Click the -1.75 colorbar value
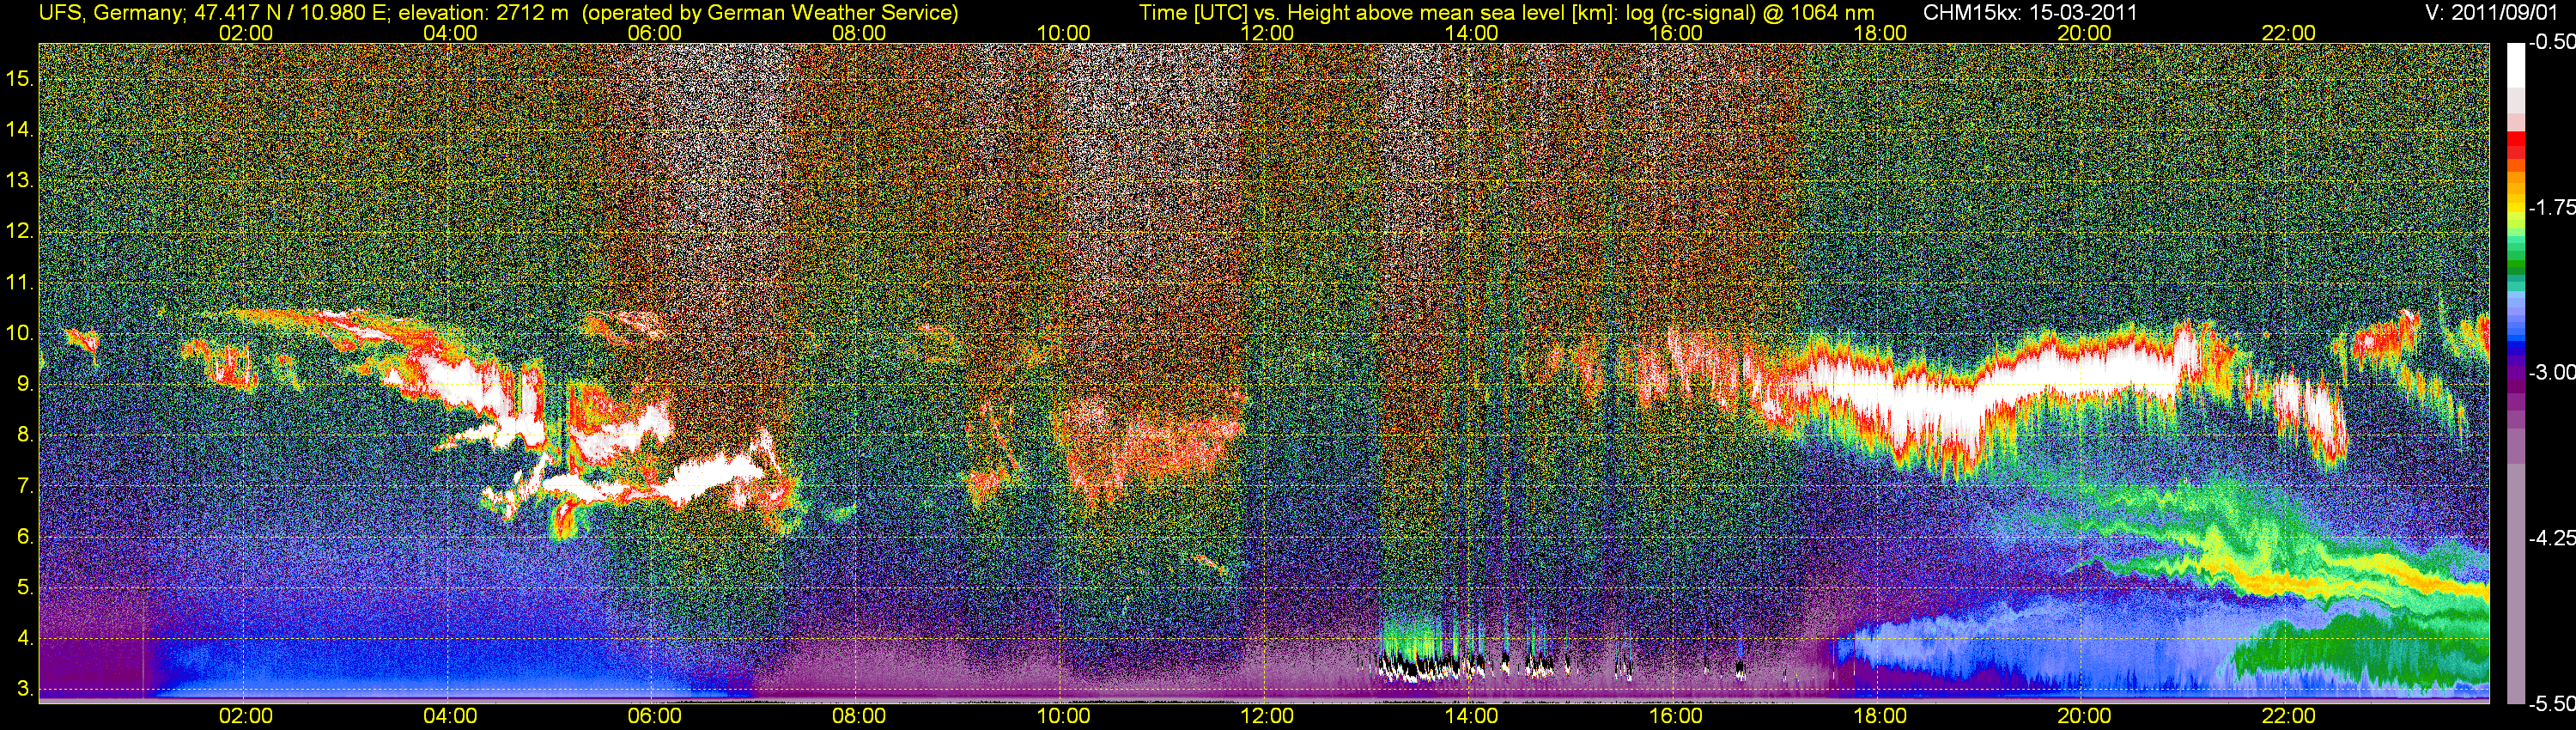Image resolution: width=2576 pixels, height=730 pixels. pos(2551,207)
